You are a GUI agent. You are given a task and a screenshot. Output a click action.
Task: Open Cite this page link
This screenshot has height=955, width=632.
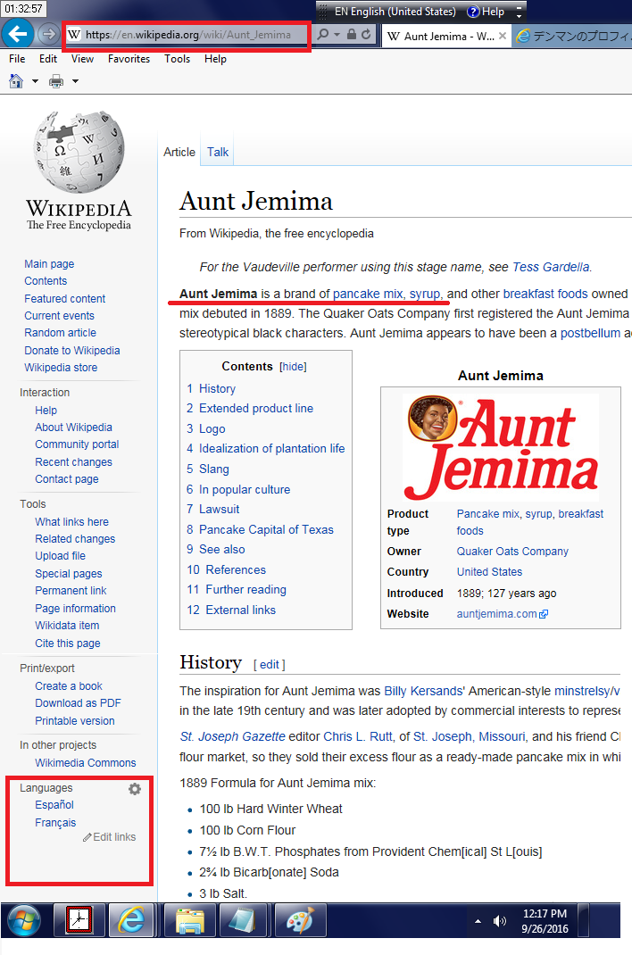[x=68, y=644]
